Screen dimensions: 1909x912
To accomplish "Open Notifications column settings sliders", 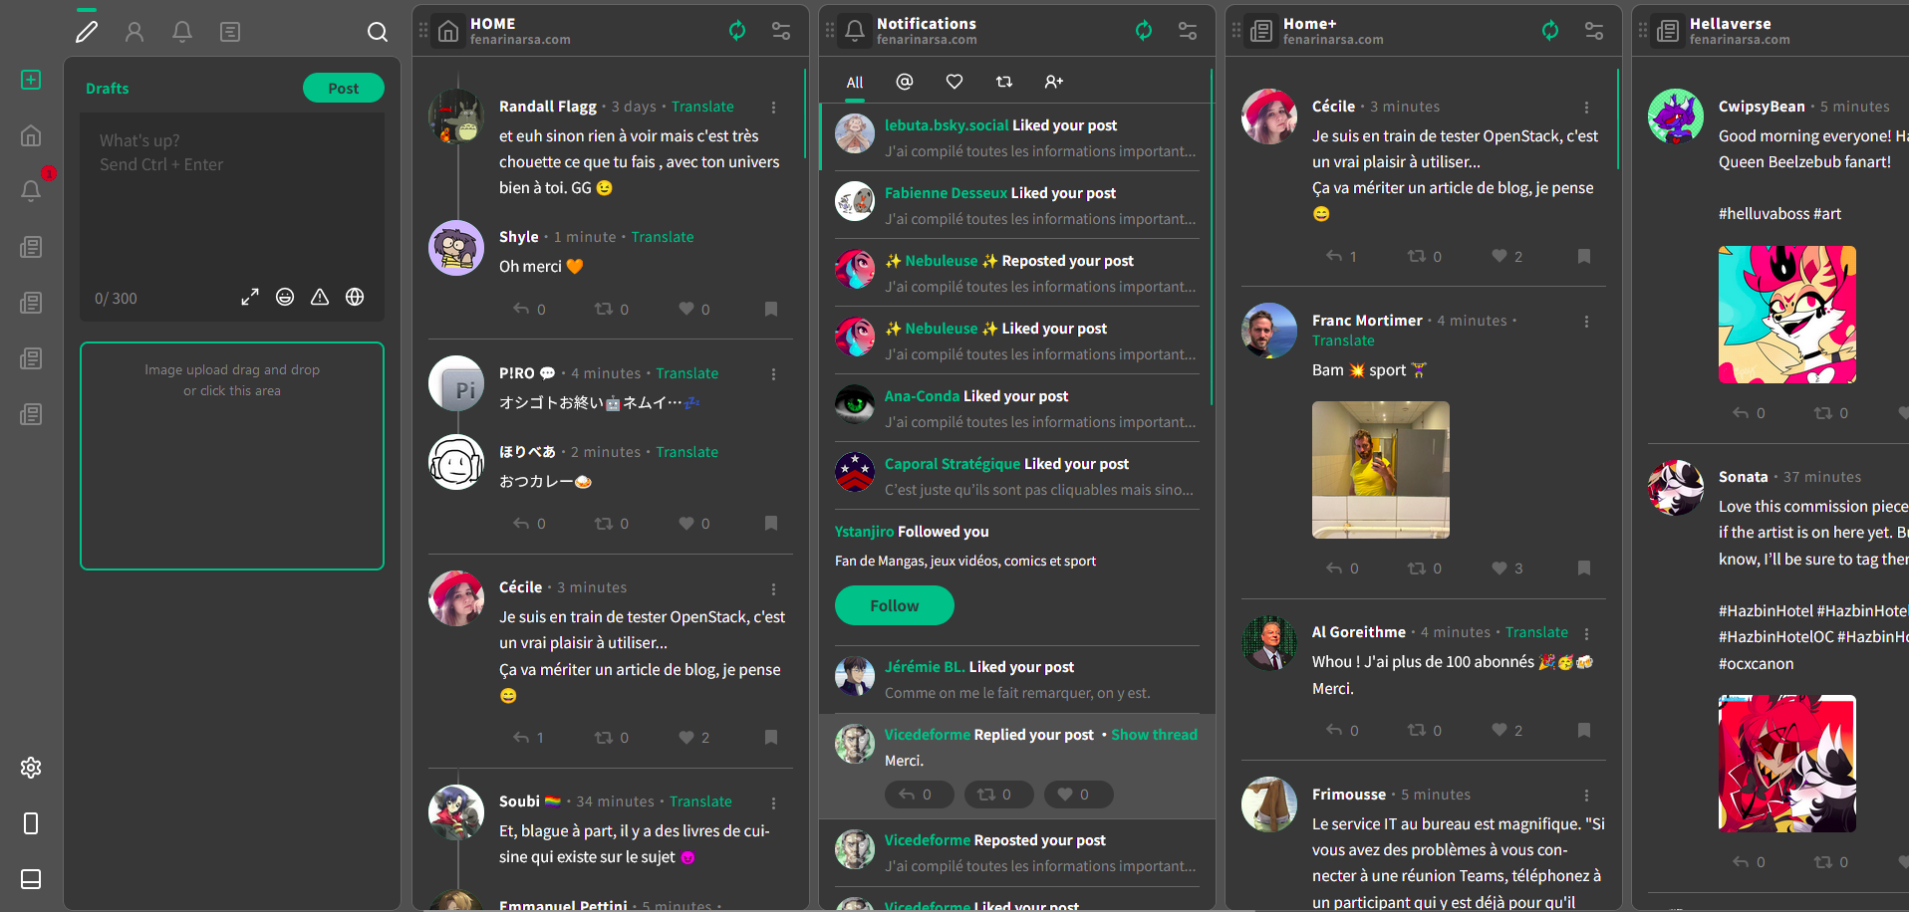I will [x=1188, y=31].
